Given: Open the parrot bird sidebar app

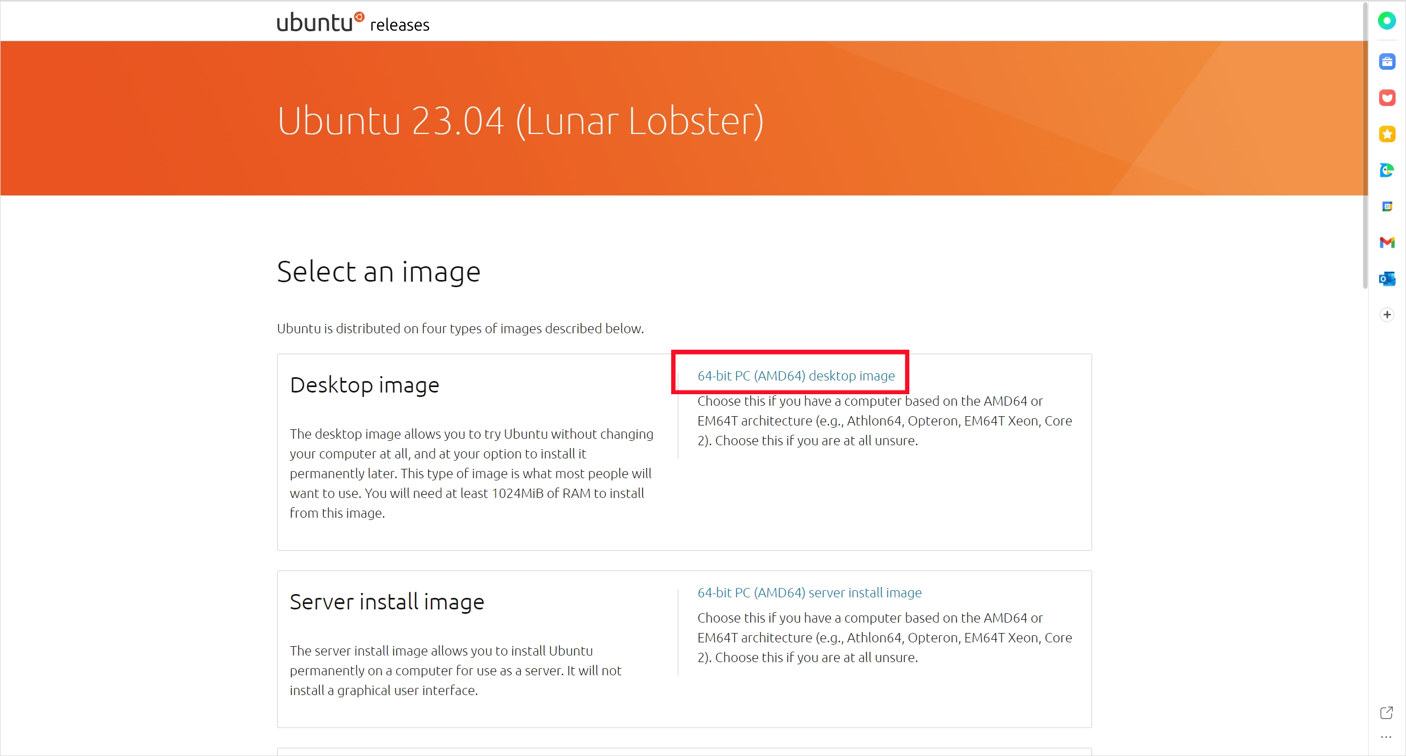Looking at the screenshot, I should (1387, 170).
